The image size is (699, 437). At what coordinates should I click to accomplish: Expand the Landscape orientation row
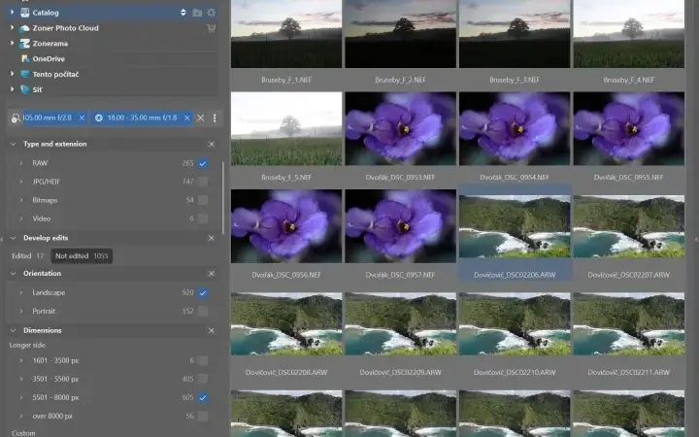pos(21,293)
